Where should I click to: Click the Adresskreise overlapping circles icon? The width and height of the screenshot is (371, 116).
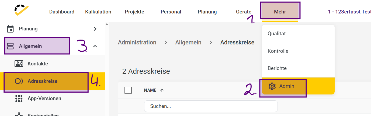[x=19, y=81]
